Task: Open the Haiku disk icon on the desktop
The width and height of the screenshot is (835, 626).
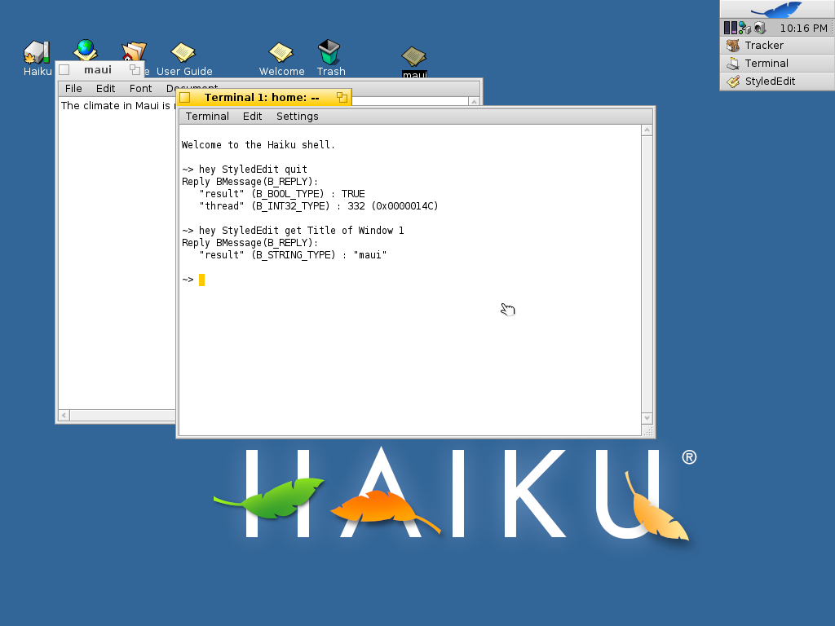Action: (36, 51)
